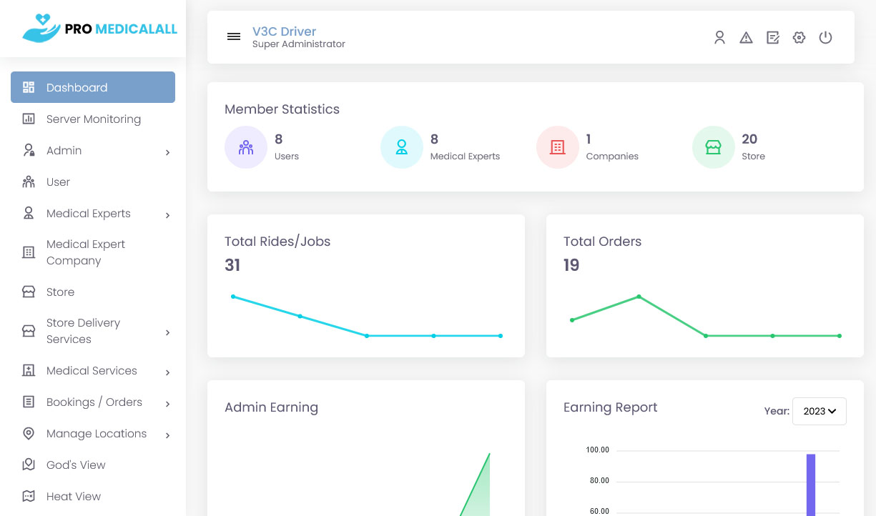The width and height of the screenshot is (876, 516).
Task: Click the Store count 20
Action: coord(749,139)
